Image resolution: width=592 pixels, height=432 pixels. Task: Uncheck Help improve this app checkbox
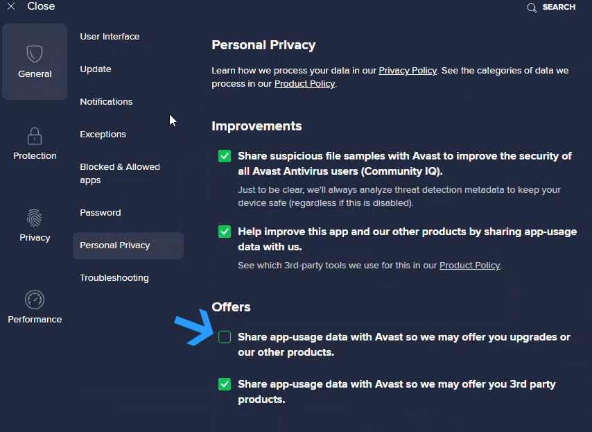click(225, 232)
